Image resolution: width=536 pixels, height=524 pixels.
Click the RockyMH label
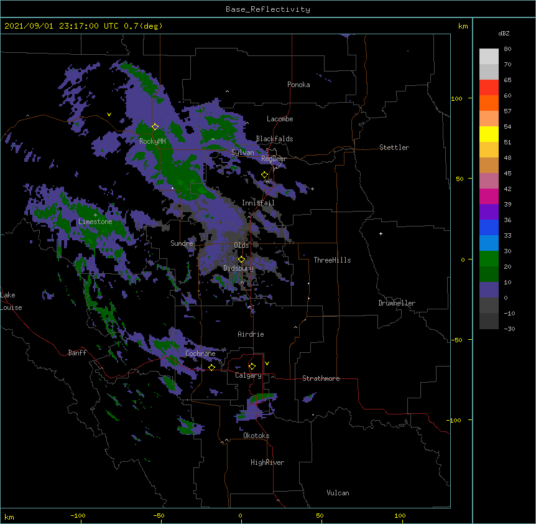pos(152,141)
